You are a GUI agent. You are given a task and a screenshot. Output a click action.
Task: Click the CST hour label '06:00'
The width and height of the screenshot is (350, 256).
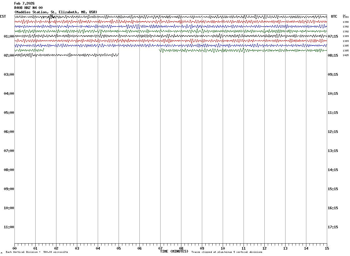click(x=9, y=132)
